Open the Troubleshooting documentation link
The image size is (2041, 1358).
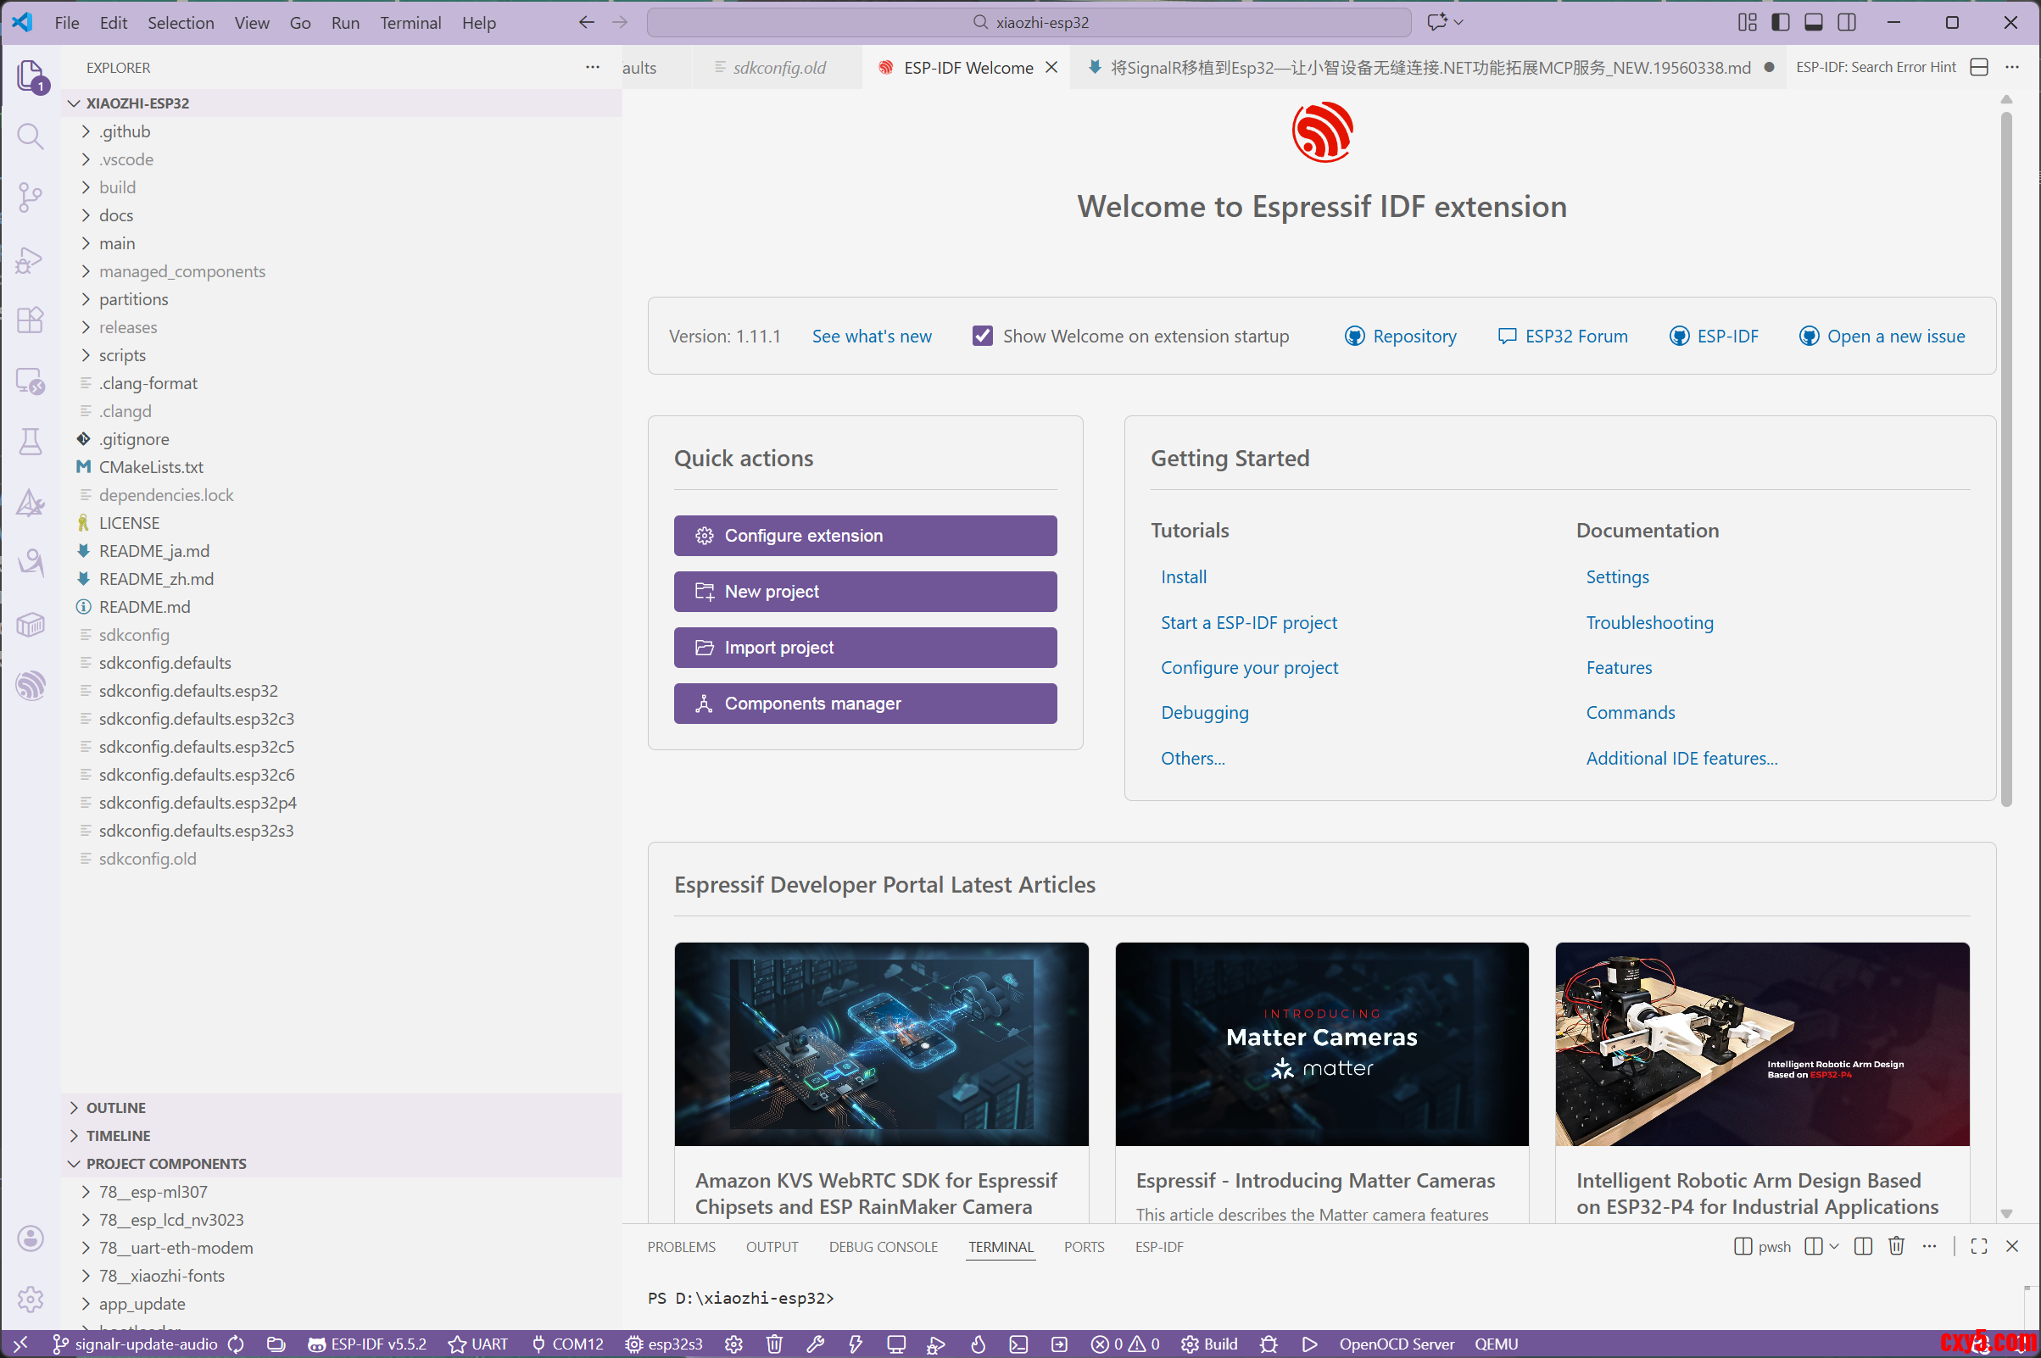(1648, 622)
